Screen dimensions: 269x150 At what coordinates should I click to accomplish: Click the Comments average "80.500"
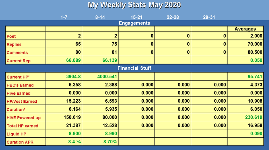tap(255, 52)
